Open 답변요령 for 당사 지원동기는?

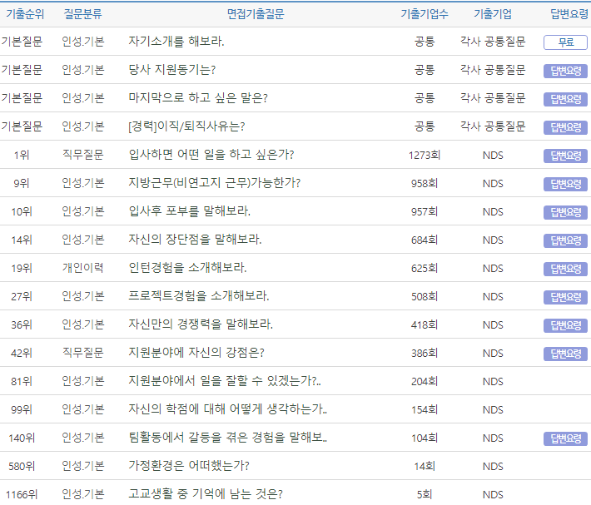tap(565, 71)
